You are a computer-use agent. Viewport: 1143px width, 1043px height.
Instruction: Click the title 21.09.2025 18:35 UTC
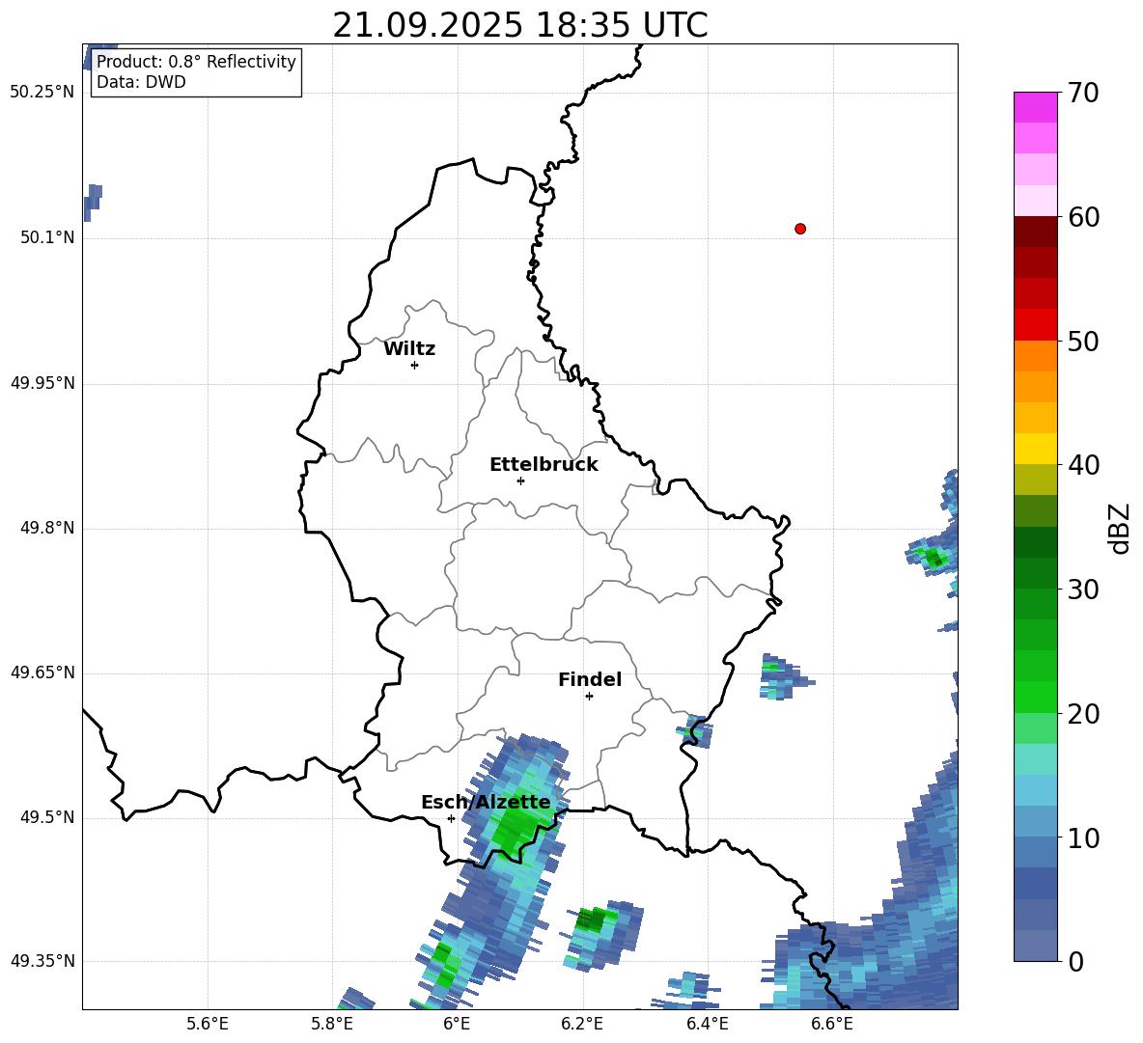click(519, 25)
